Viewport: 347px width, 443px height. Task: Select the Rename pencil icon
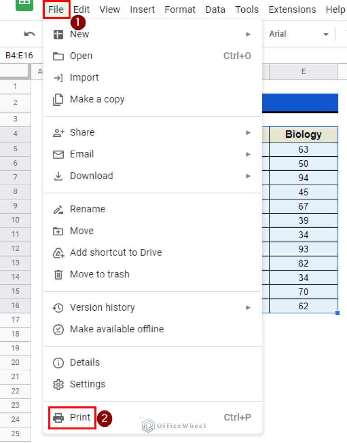pos(58,209)
